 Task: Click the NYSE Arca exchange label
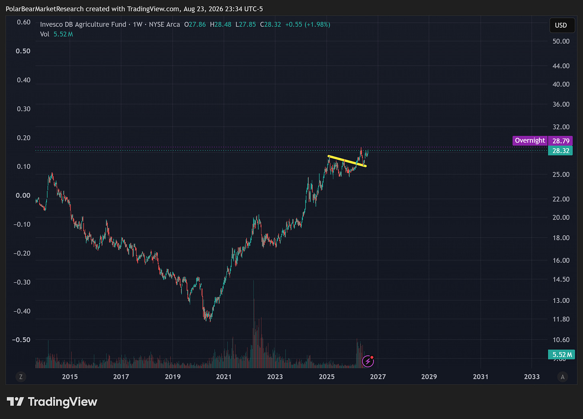click(x=165, y=24)
